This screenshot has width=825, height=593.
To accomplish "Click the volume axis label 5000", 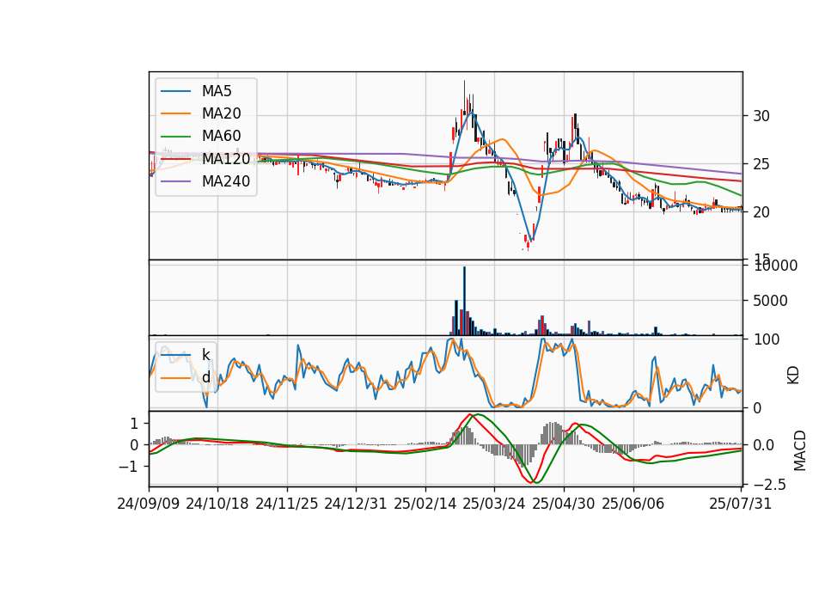I will 770,301.
